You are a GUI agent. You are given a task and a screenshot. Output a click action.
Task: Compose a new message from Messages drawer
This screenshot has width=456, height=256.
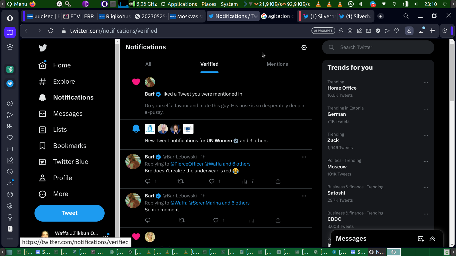click(421, 239)
